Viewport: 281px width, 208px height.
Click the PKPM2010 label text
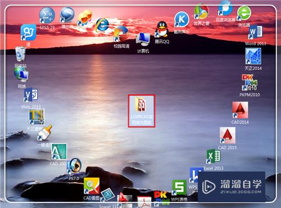pyautogui.click(x=250, y=94)
